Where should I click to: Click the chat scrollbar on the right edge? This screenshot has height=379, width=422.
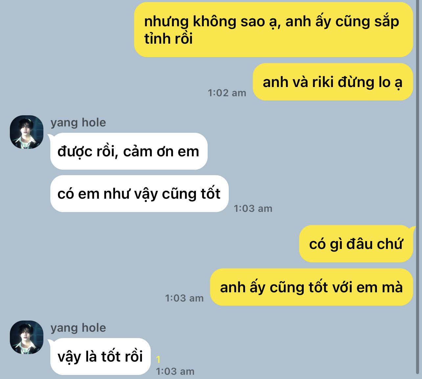[x=418, y=187]
